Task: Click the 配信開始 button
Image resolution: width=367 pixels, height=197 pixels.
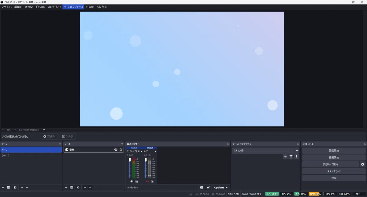Action: (334, 151)
